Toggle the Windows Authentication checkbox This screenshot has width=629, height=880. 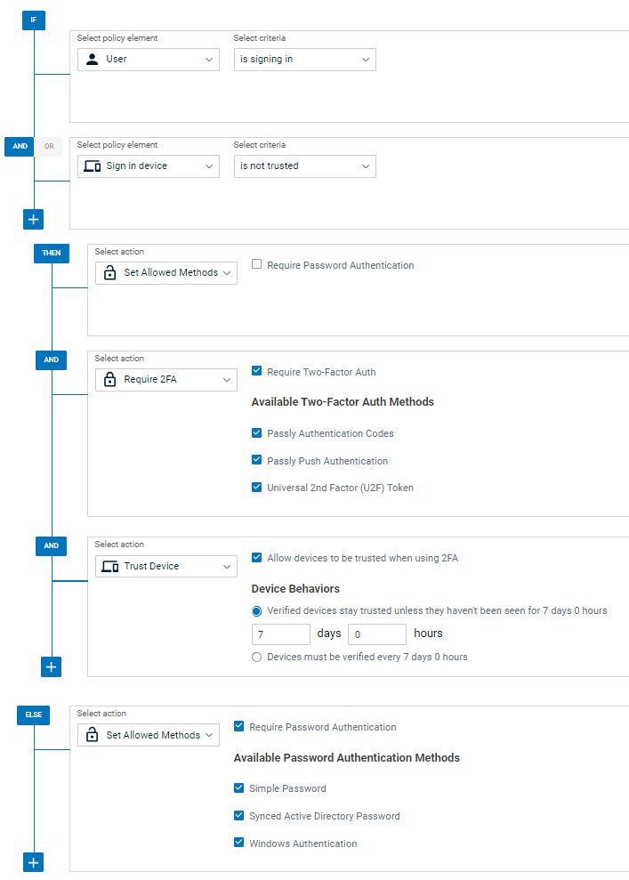(x=239, y=843)
